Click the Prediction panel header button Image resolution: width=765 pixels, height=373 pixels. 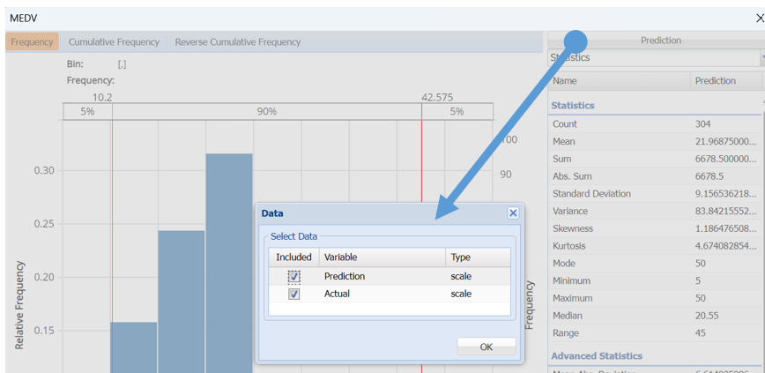[660, 41]
